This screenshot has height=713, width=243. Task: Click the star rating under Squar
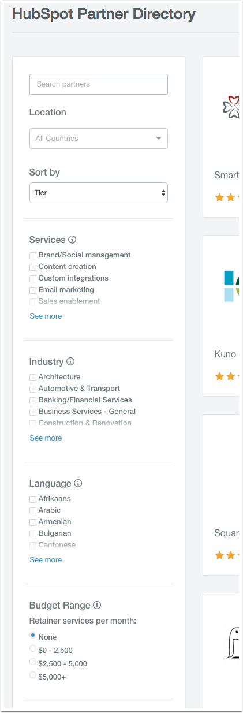[x=227, y=555]
